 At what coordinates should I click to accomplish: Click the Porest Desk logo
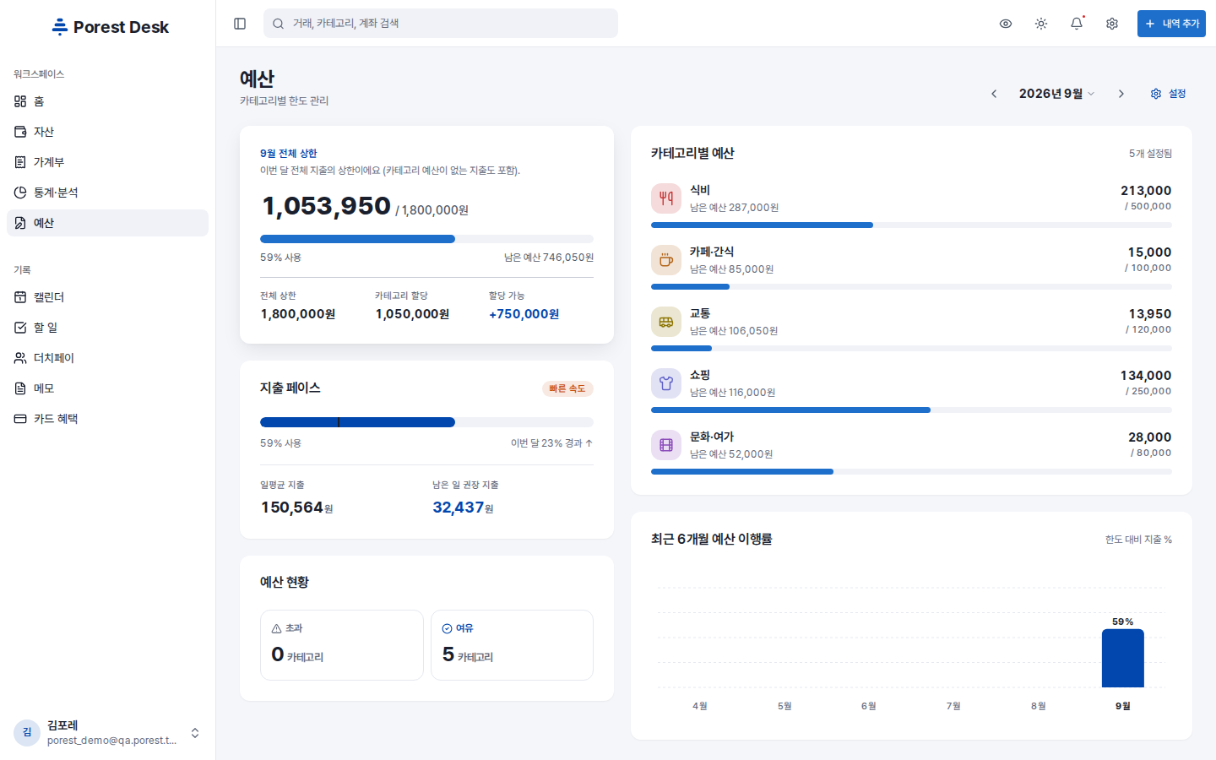pyautogui.click(x=110, y=27)
